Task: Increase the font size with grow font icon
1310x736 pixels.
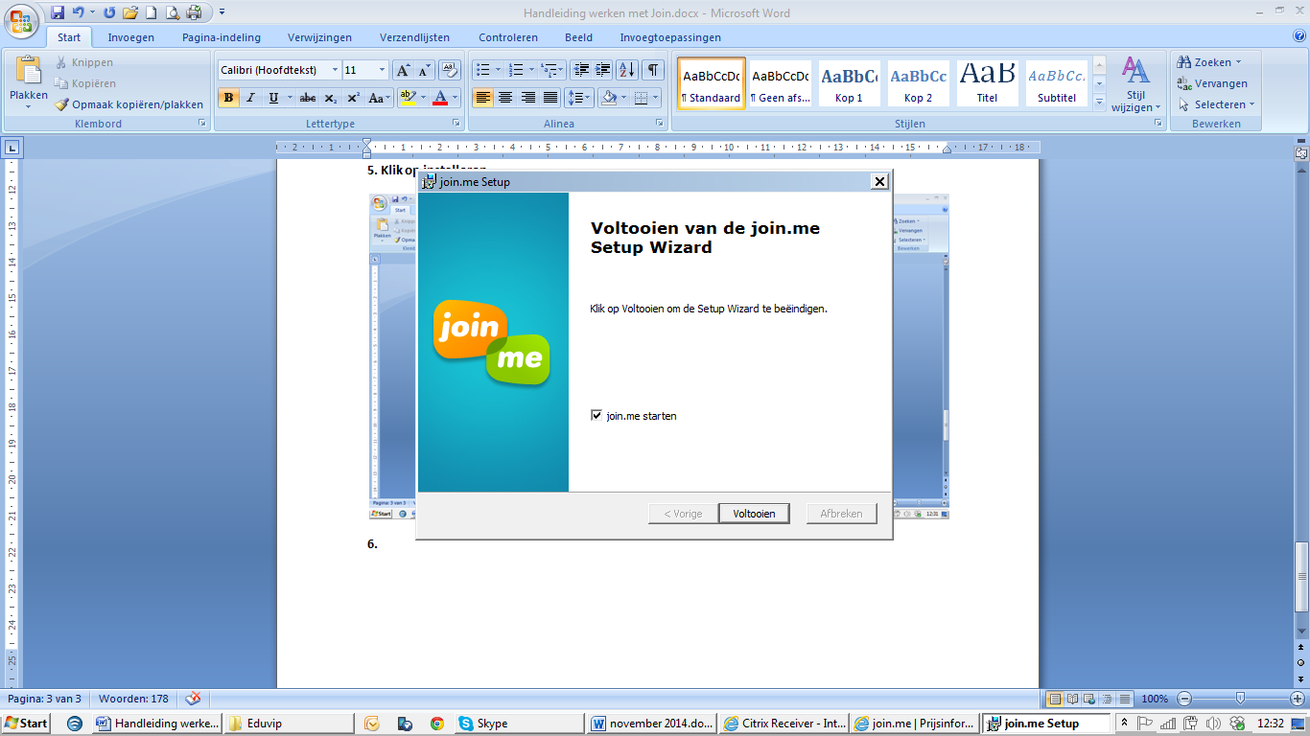Action: 404,70
